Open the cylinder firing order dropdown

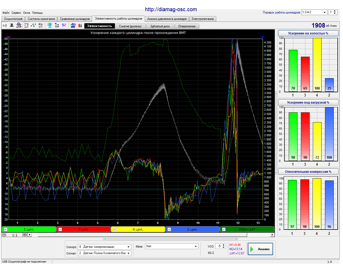pos(314,12)
